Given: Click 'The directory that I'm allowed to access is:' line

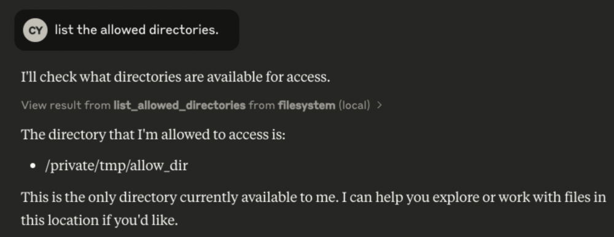Looking at the screenshot, I should [x=153, y=135].
